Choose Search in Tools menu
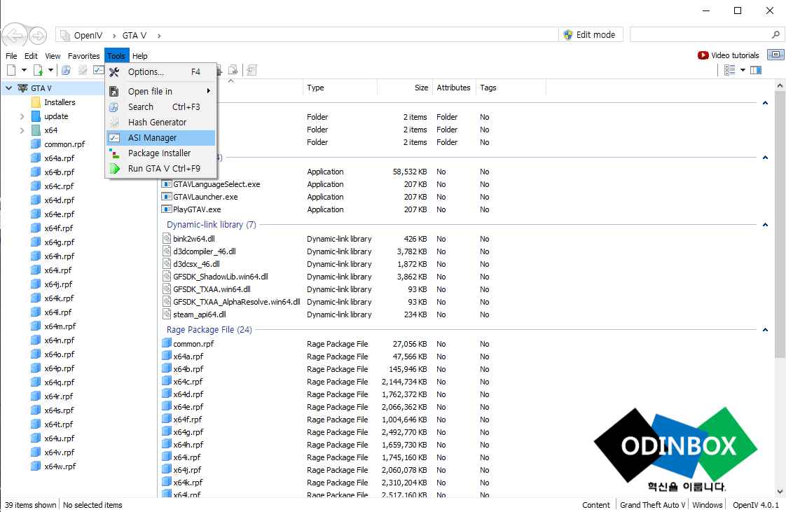The image size is (786, 512). point(161,106)
